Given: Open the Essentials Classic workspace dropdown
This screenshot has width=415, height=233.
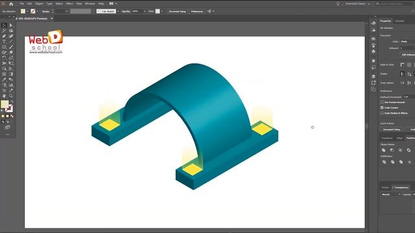Looking at the screenshot, I should (x=357, y=4).
